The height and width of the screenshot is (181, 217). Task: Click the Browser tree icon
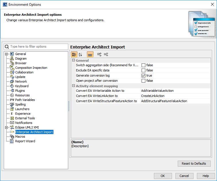click(x=12, y=63)
